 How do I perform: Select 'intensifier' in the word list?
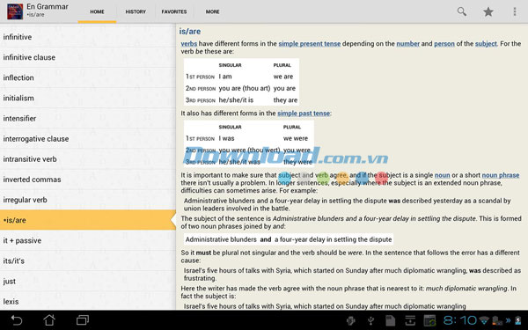[x=88, y=119]
